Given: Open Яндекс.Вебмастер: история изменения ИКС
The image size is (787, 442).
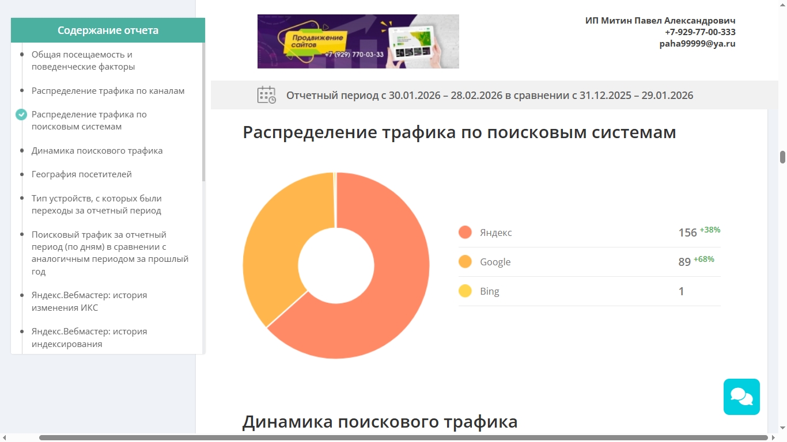Looking at the screenshot, I should pos(89,301).
